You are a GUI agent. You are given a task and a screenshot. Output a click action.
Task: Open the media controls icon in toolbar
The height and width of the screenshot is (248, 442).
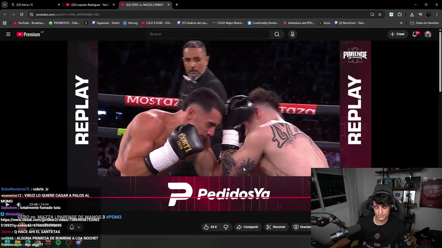coord(420,14)
